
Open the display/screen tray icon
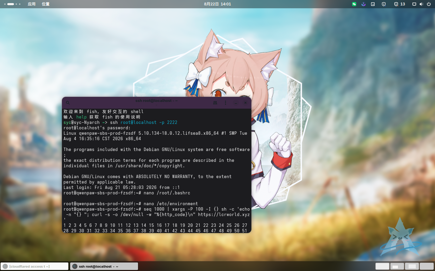coord(414,4)
